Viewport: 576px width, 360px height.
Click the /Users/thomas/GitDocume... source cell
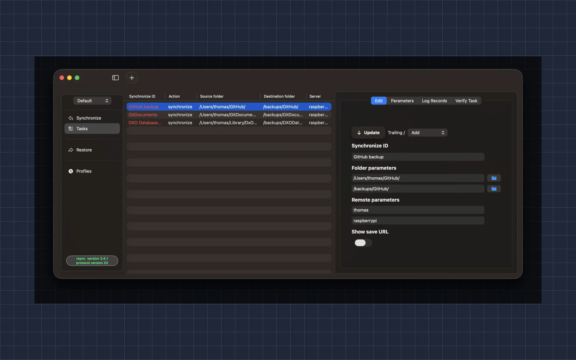228,115
